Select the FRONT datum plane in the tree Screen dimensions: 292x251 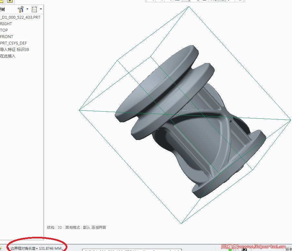7,36
